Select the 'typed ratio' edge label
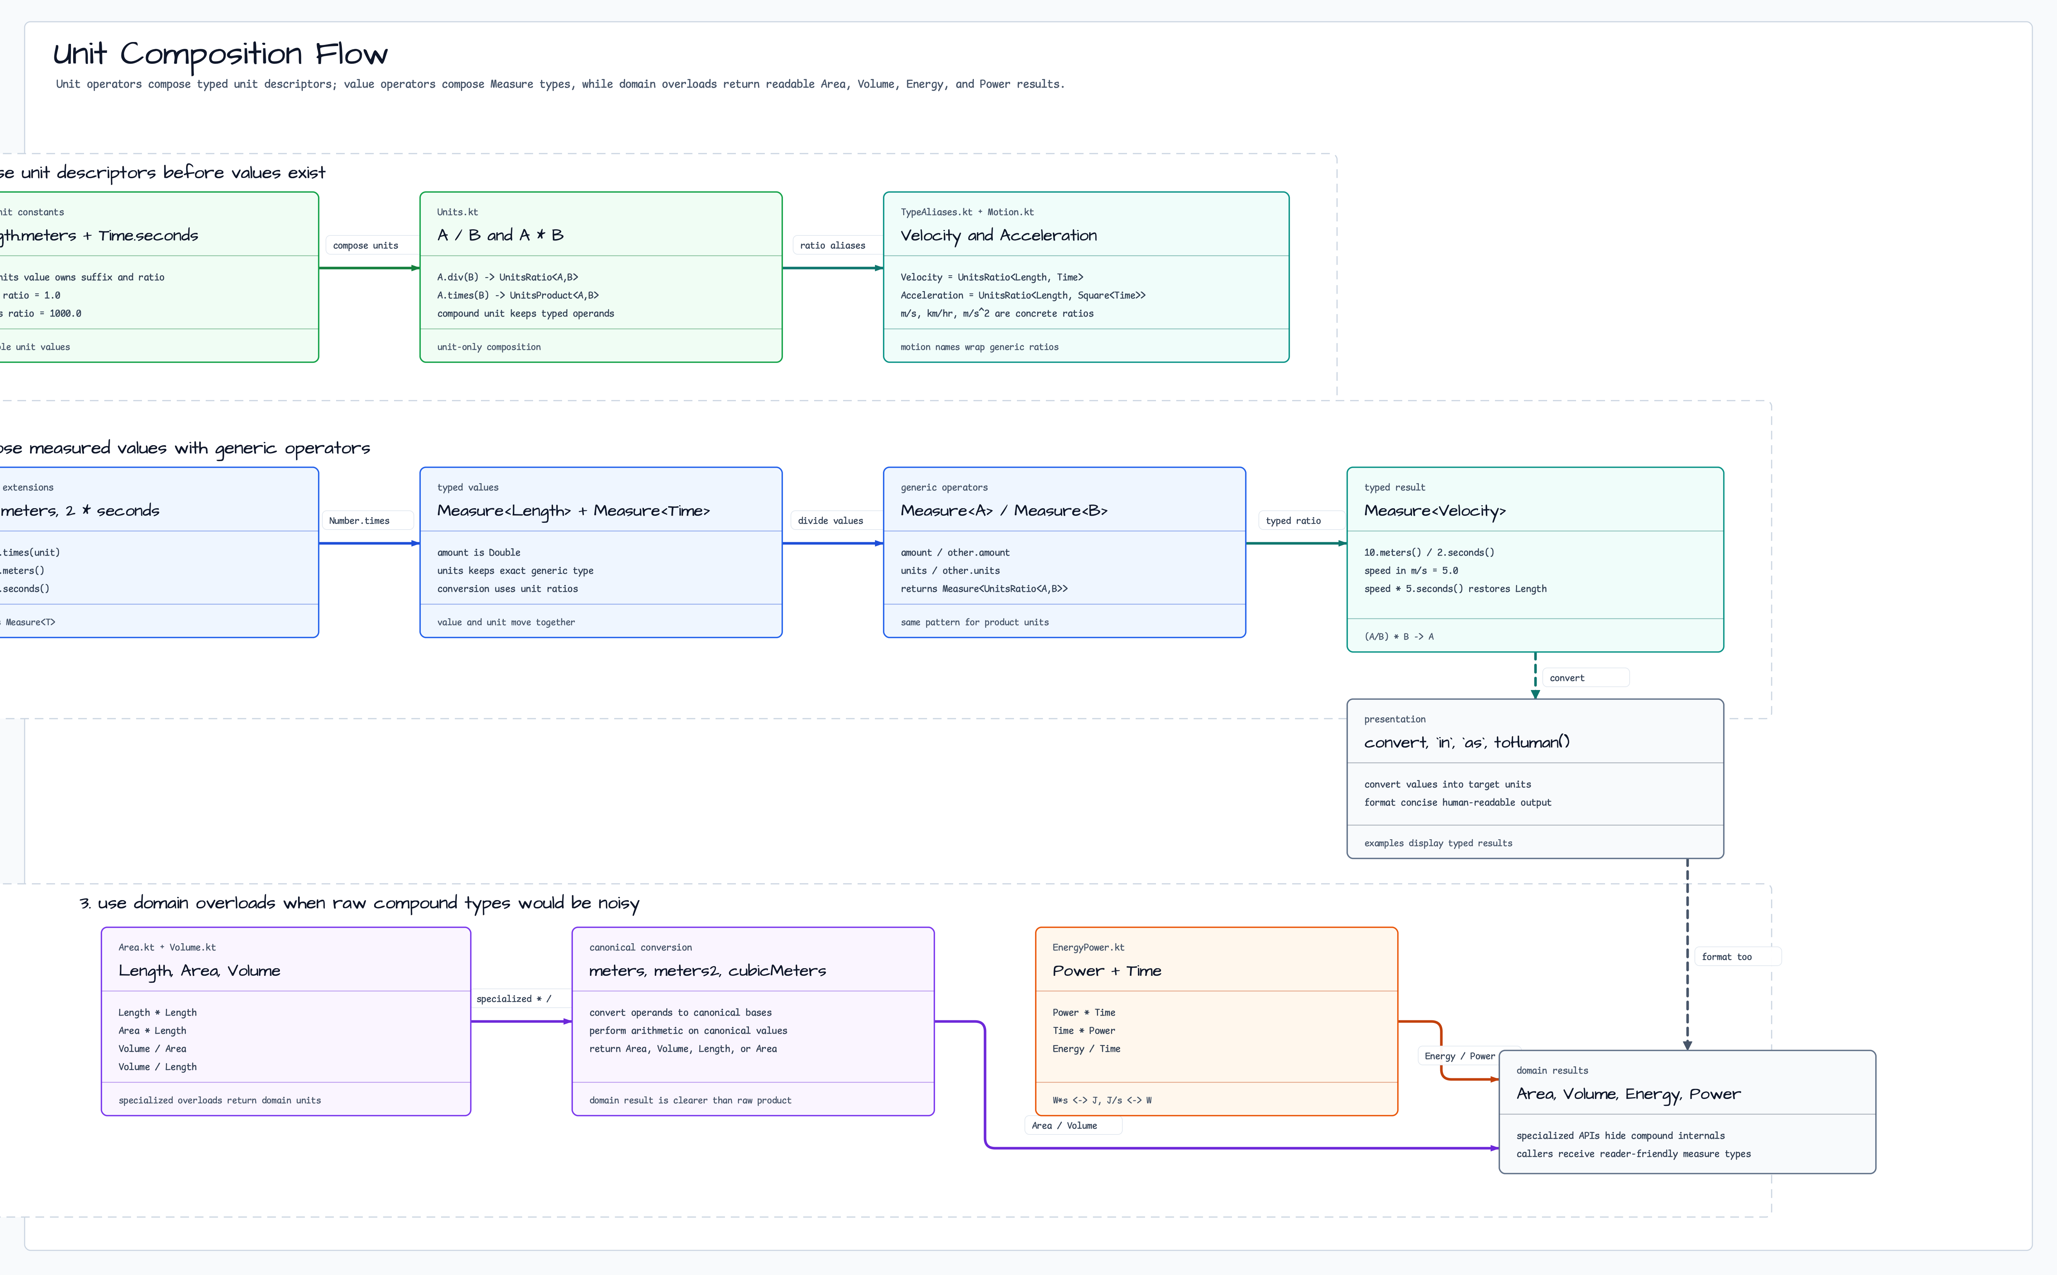 [1293, 521]
